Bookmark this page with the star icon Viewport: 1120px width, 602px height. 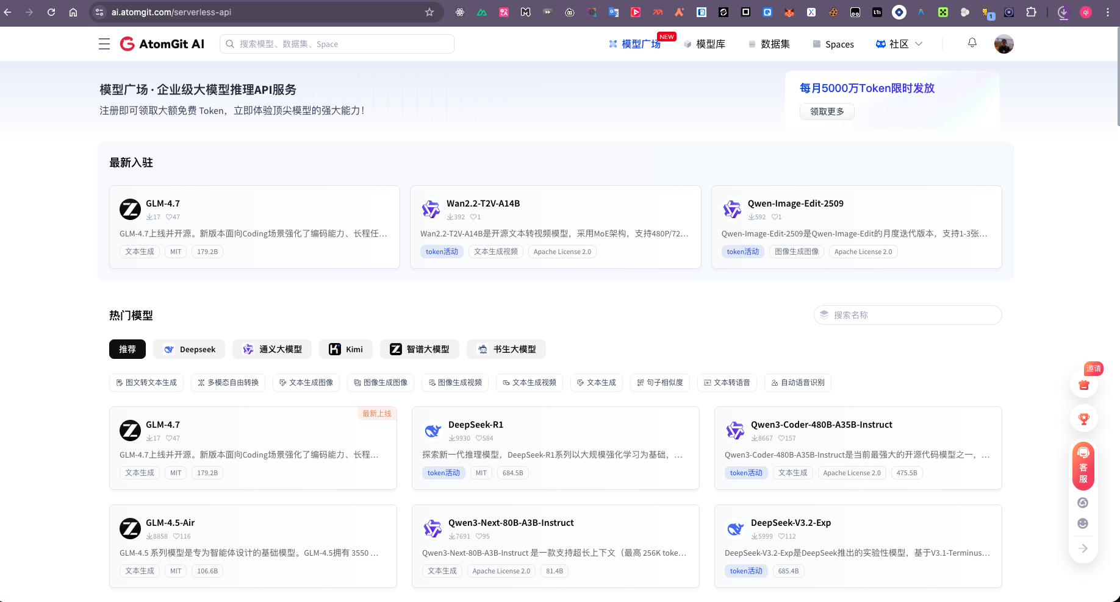pyautogui.click(x=429, y=12)
